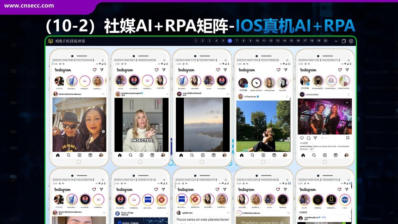Open notifications heart on phone 20250310001218

click(94, 189)
